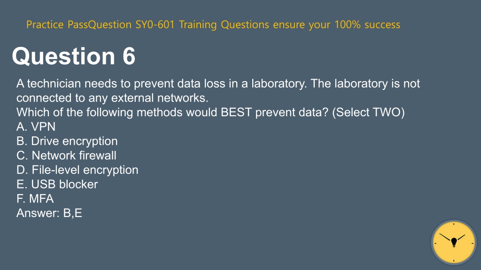The image size is (481, 270).
Task: Choose option F. MFA
Action: click(35, 199)
